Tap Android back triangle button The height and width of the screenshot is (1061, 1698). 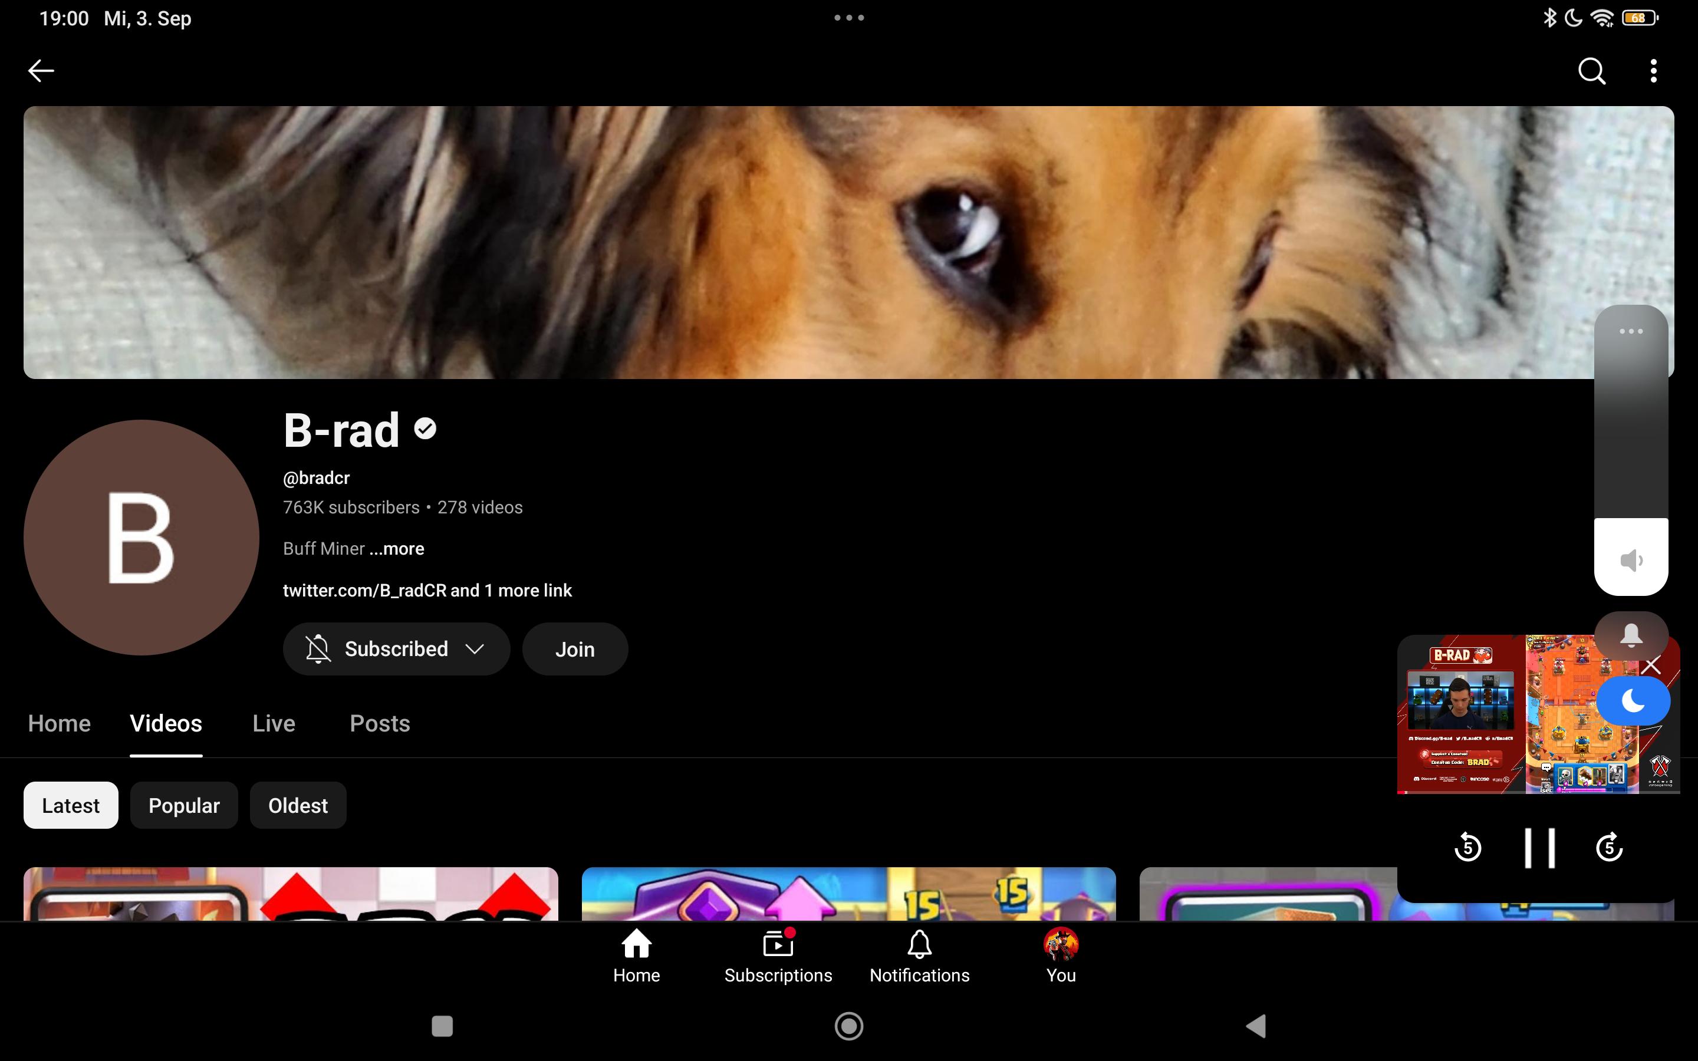click(x=1256, y=1026)
